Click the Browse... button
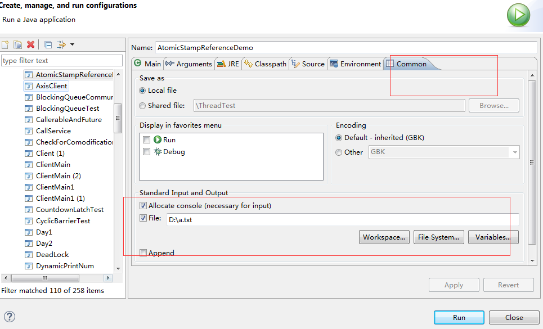Image resolution: width=543 pixels, height=329 pixels. point(494,106)
